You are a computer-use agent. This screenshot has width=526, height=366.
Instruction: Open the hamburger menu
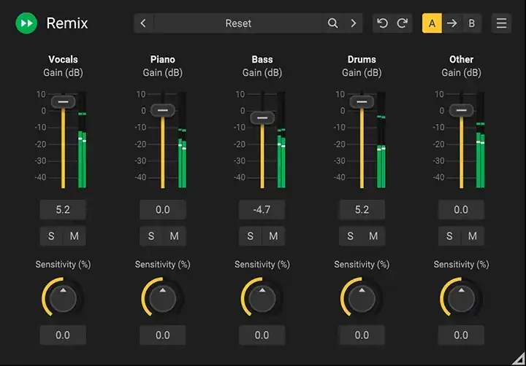[x=501, y=23]
